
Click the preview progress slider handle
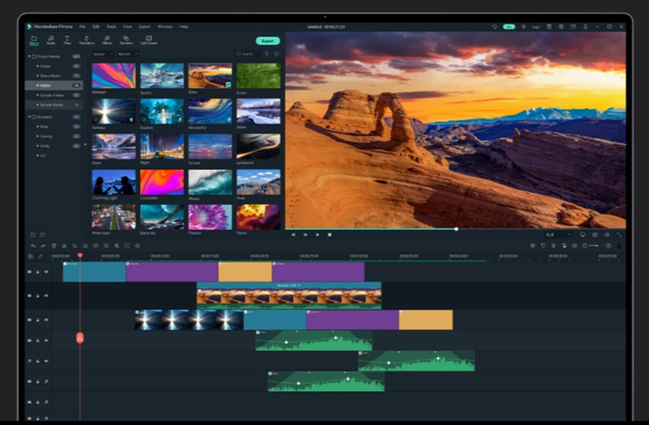[x=456, y=228]
